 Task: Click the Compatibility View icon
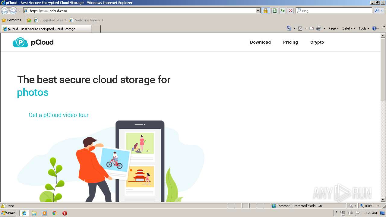pyautogui.click(x=275, y=11)
